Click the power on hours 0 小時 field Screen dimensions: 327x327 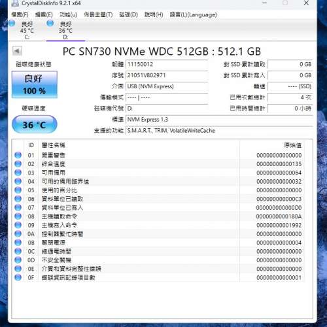(x=290, y=109)
